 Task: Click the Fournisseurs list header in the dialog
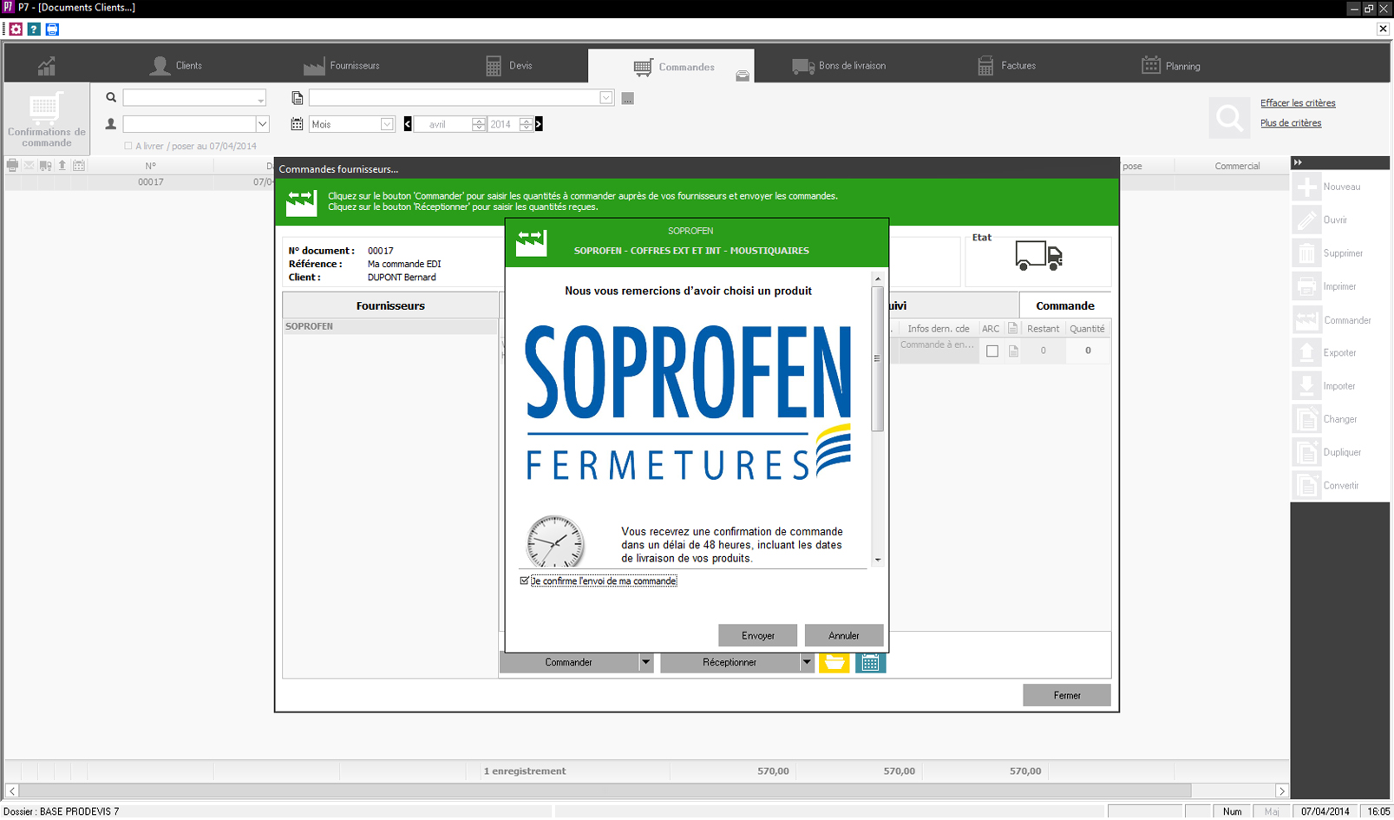390,306
